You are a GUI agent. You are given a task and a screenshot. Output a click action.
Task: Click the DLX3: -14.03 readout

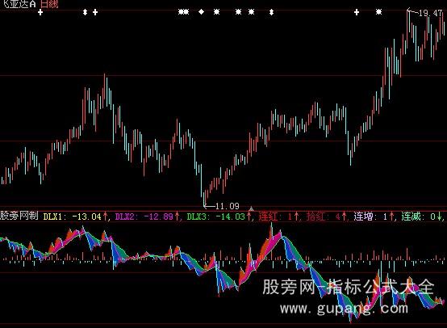point(216,217)
